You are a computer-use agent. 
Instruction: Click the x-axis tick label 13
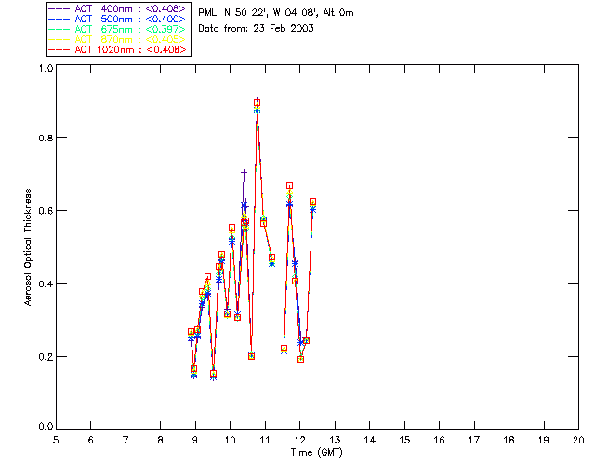335,440
